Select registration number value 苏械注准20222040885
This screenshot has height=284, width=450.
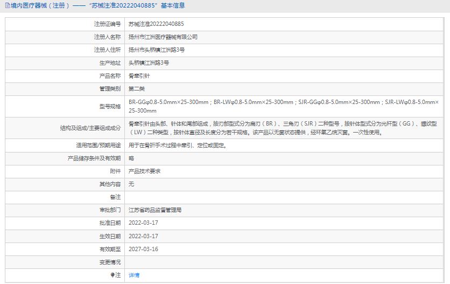pos(156,24)
